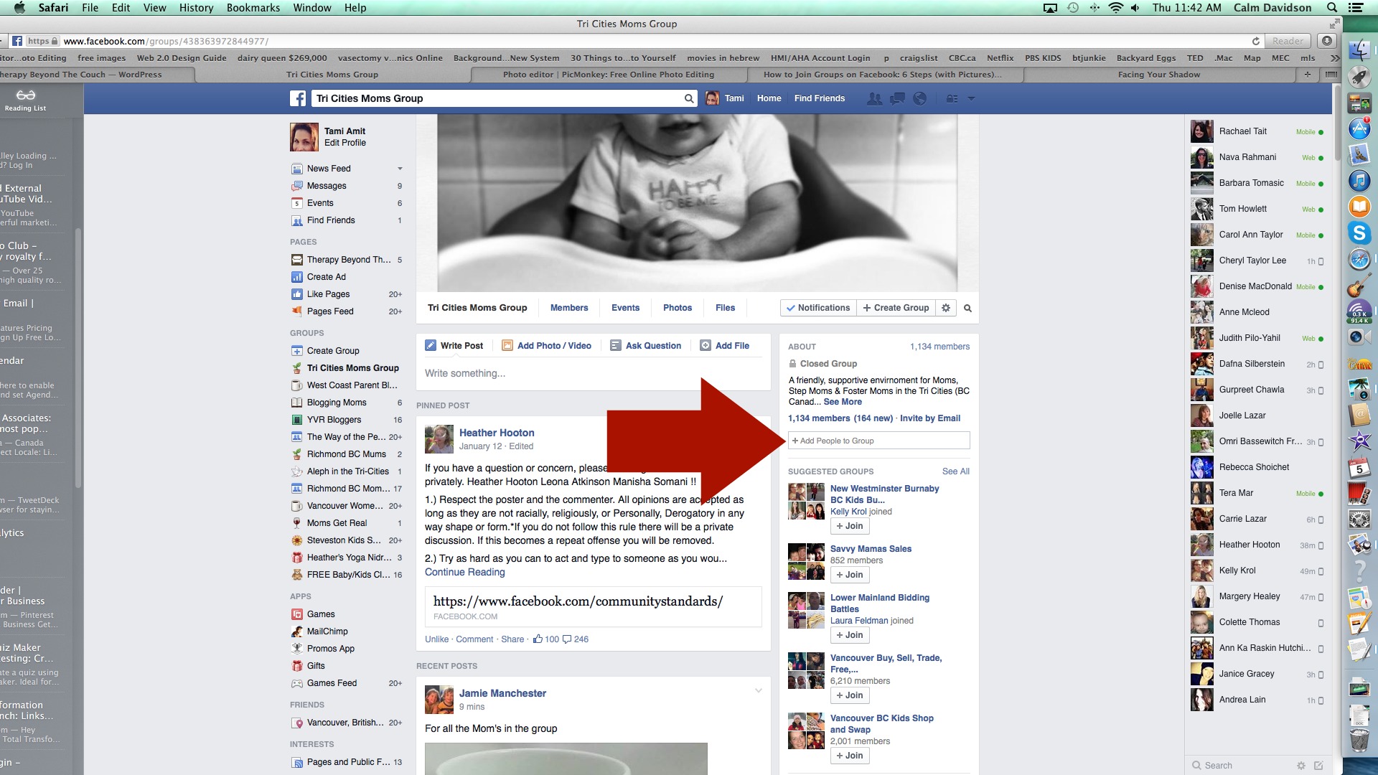The height and width of the screenshot is (775, 1378).
Task: Expand the account menu dropdown arrow
Action: click(x=971, y=99)
